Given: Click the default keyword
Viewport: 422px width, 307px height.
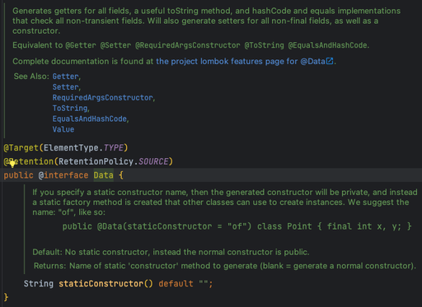Looking at the screenshot, I should click(x=176, y=283).
